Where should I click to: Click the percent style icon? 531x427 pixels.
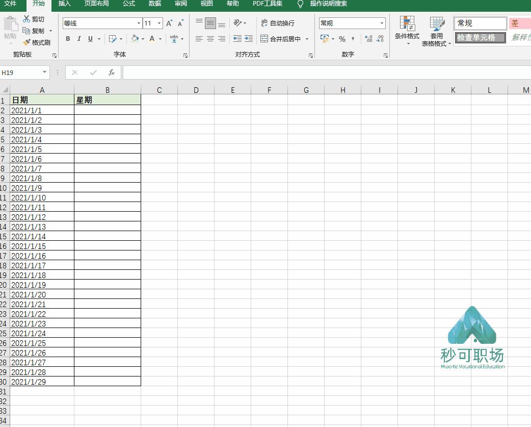point(342,39)
